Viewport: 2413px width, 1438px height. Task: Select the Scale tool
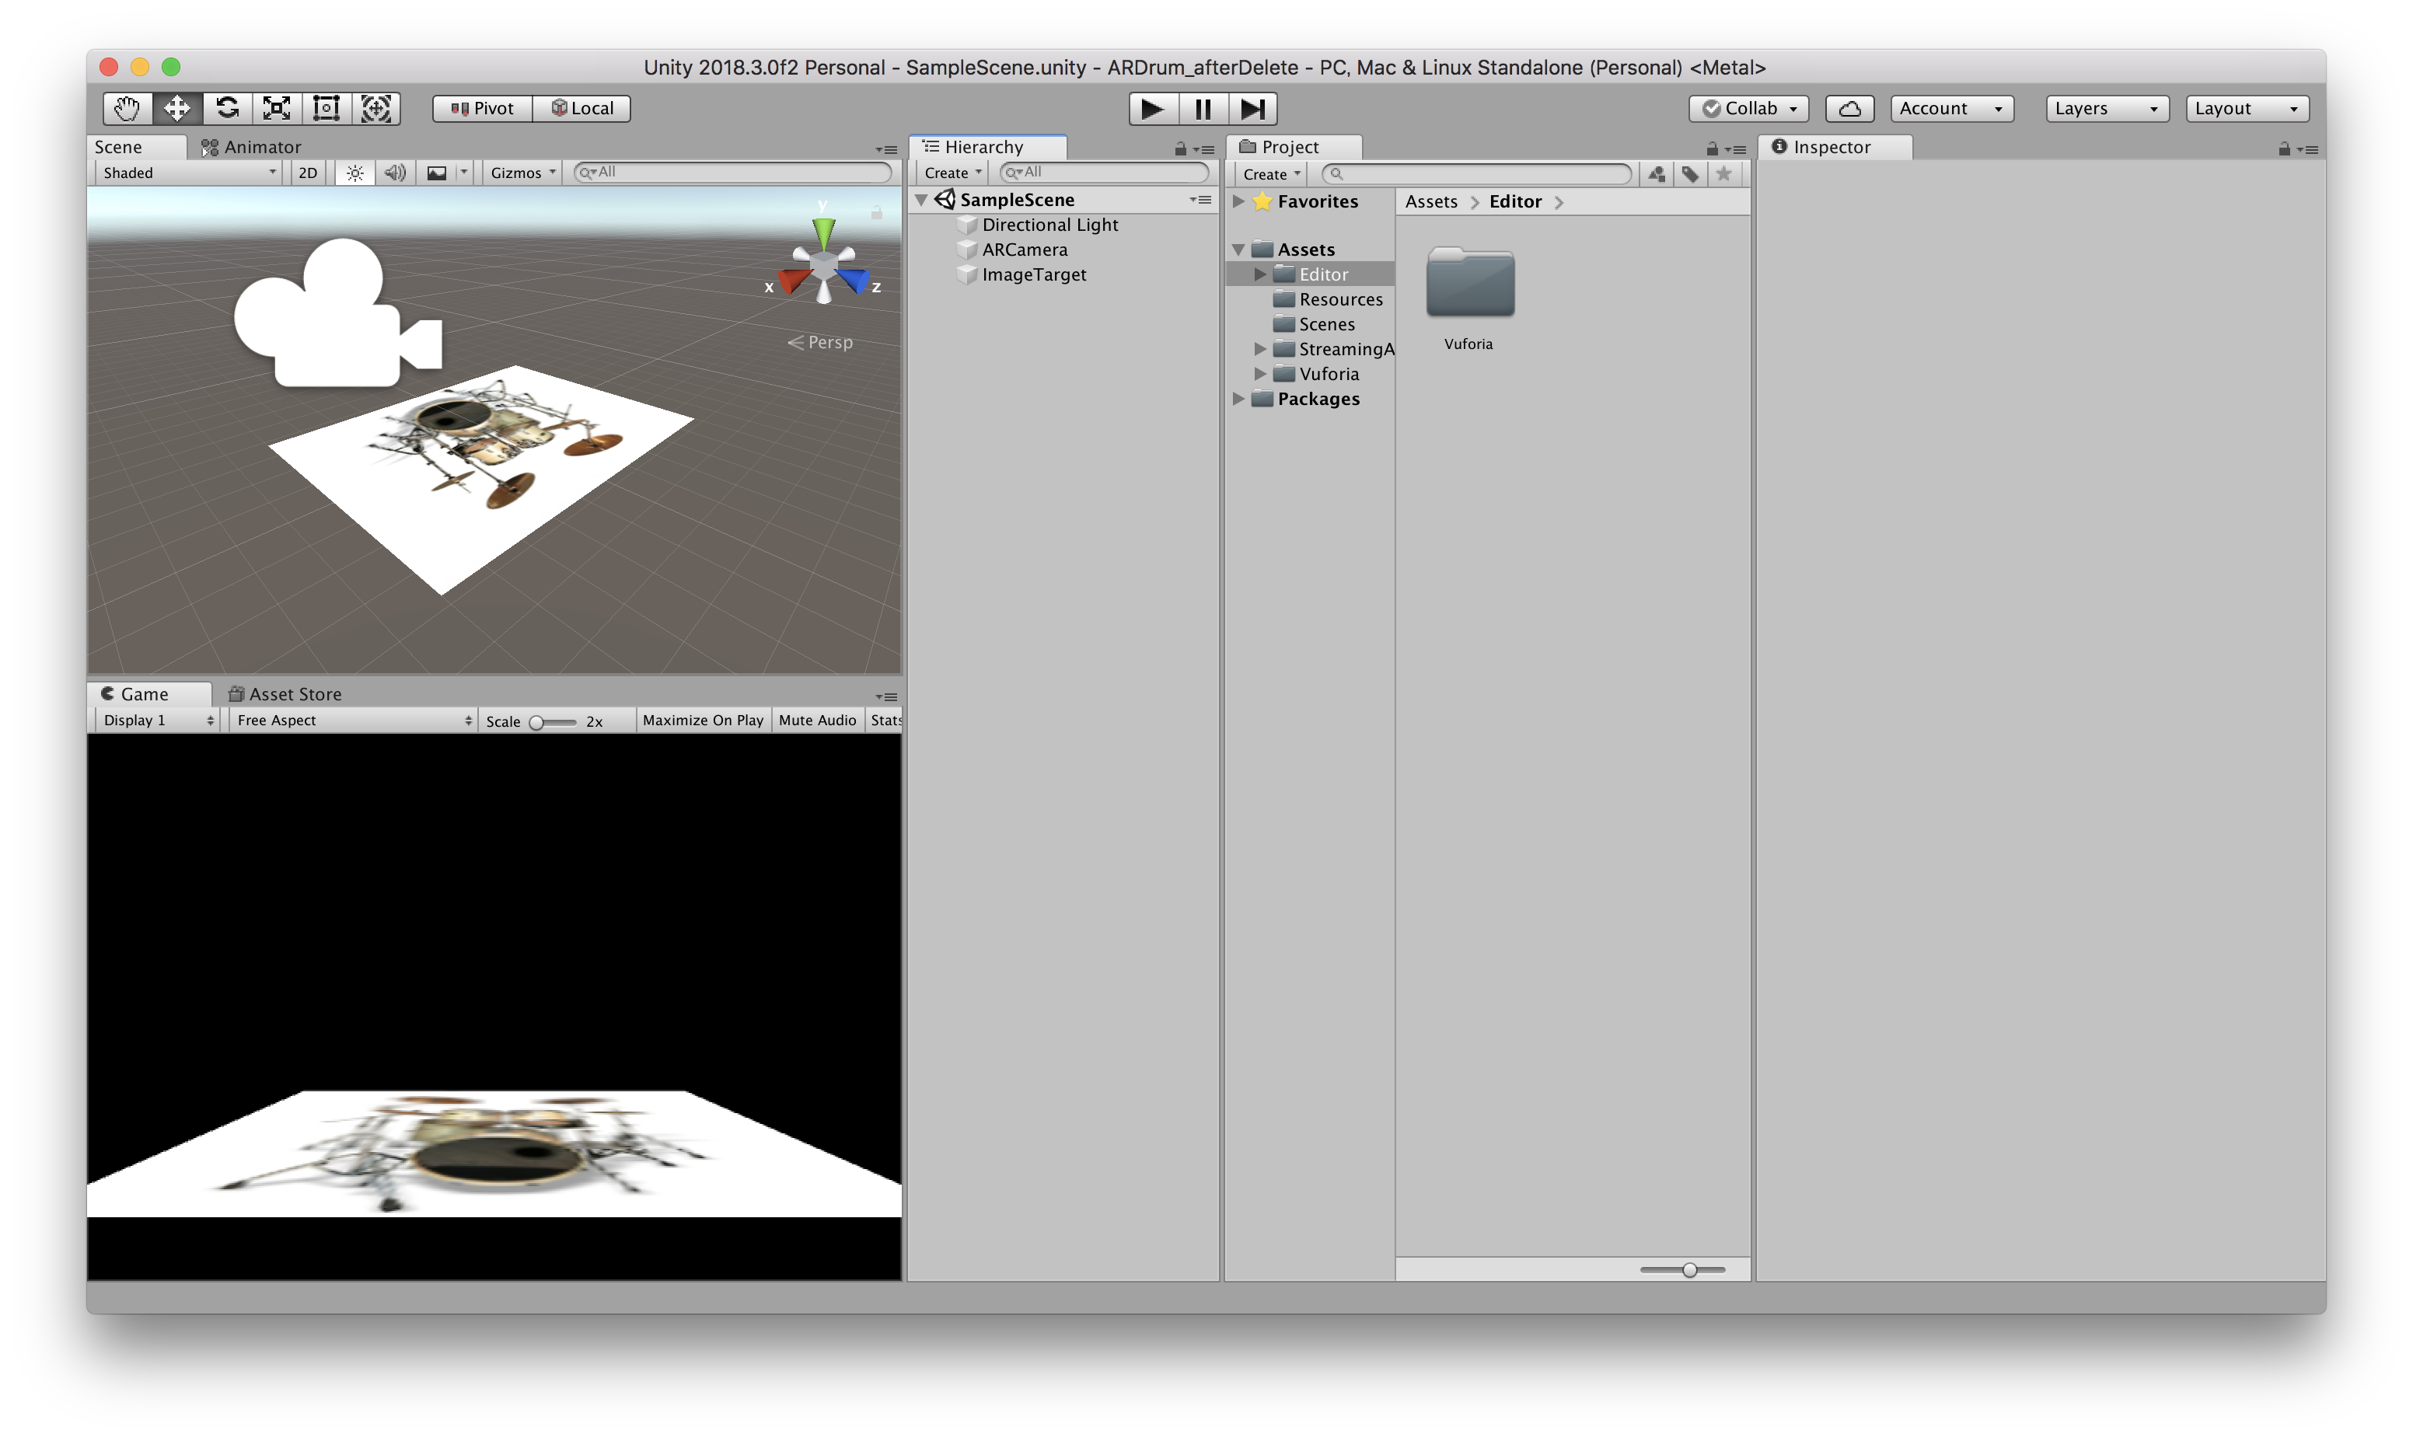coord(276,107)
